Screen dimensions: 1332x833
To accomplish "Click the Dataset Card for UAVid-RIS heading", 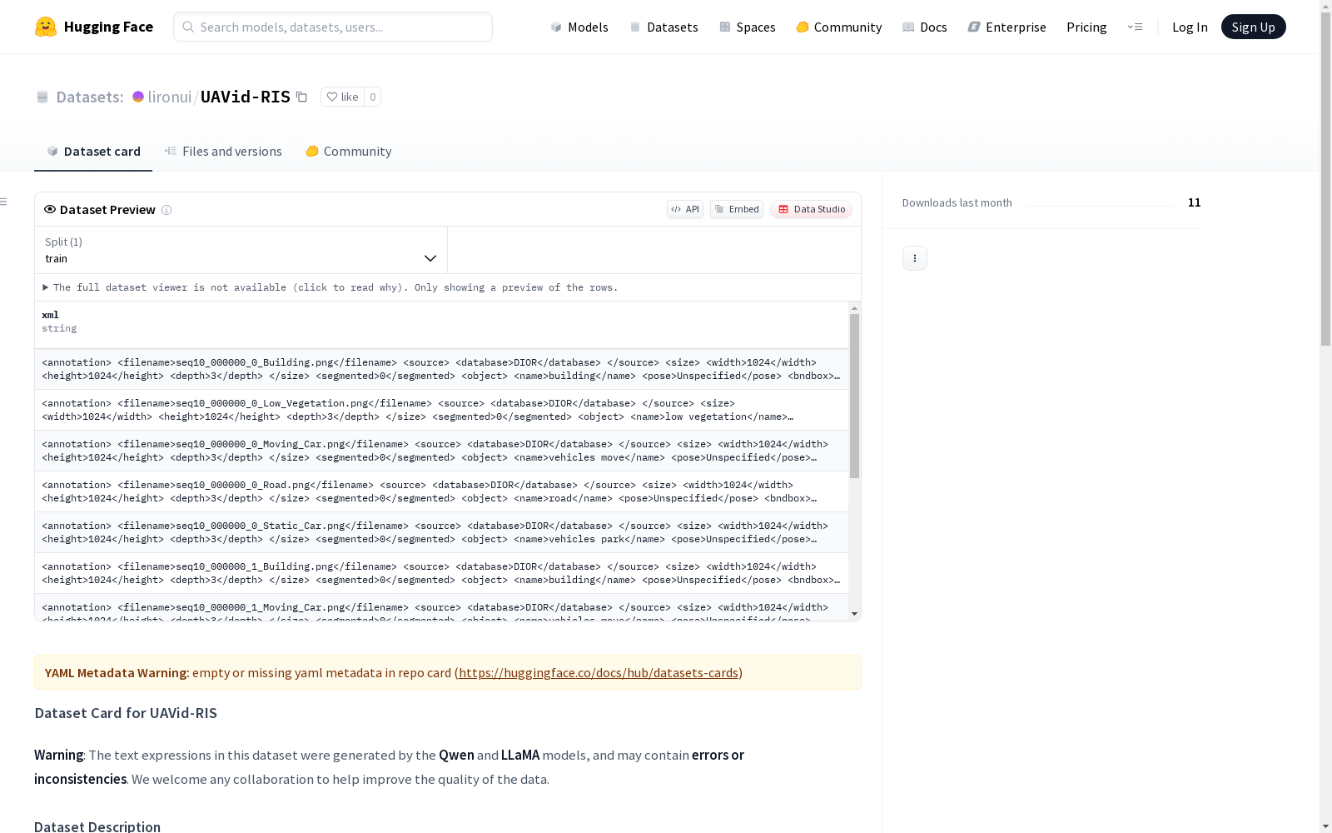I will pyautogui.click(x=126, y=713).
